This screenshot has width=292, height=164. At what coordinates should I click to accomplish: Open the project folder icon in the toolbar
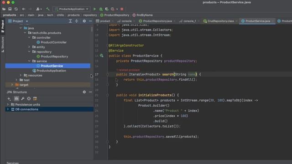coord(4,9)
